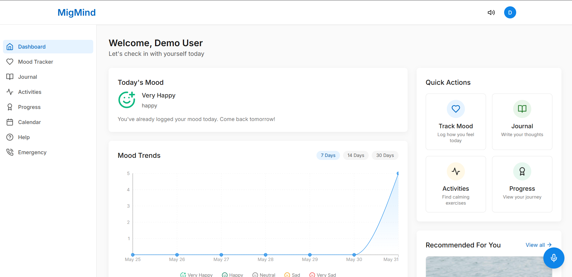Click Write your thoughts journal card text

click(522, 135)
